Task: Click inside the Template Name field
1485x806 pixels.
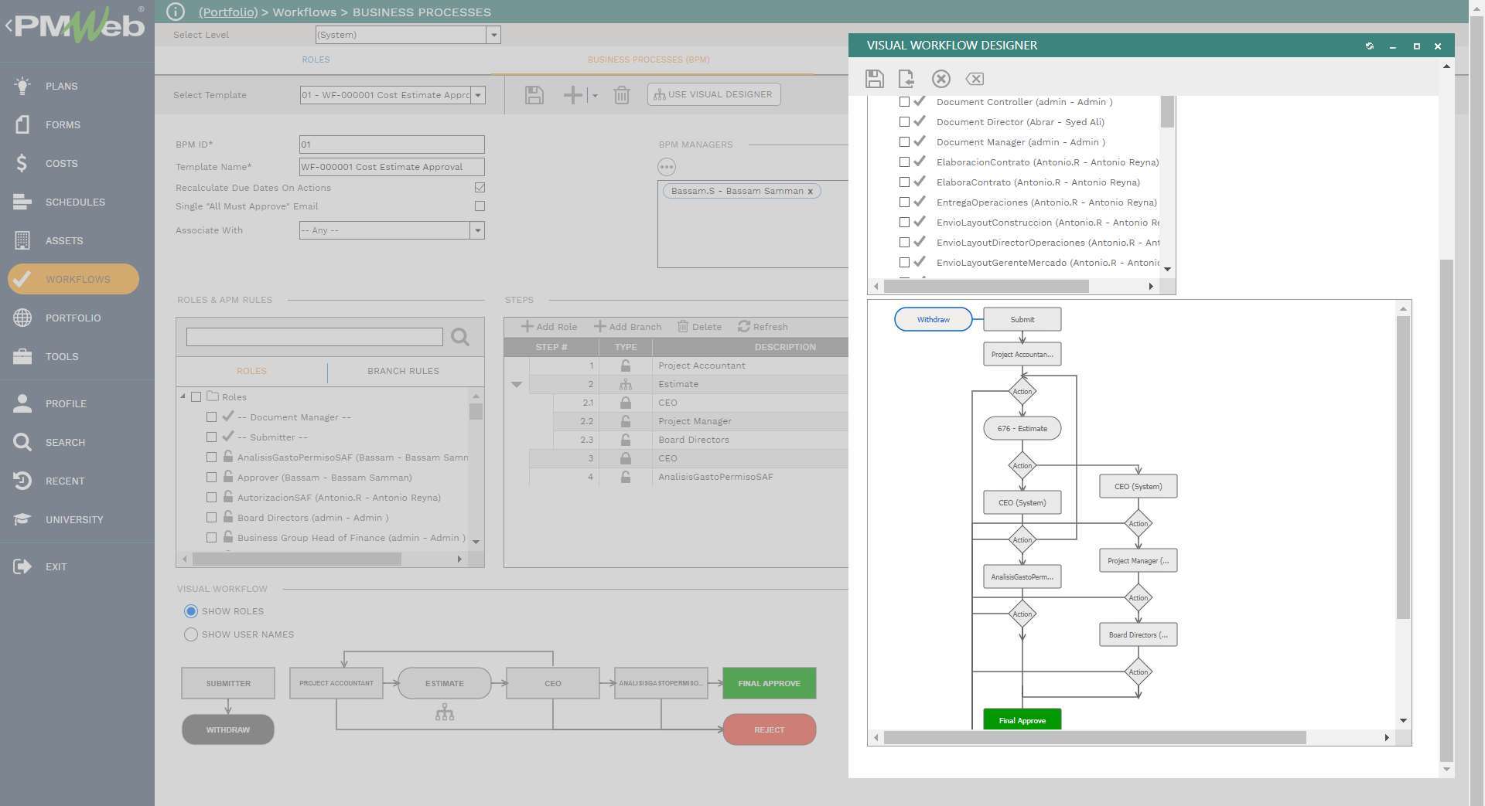Action: point(391,166)
